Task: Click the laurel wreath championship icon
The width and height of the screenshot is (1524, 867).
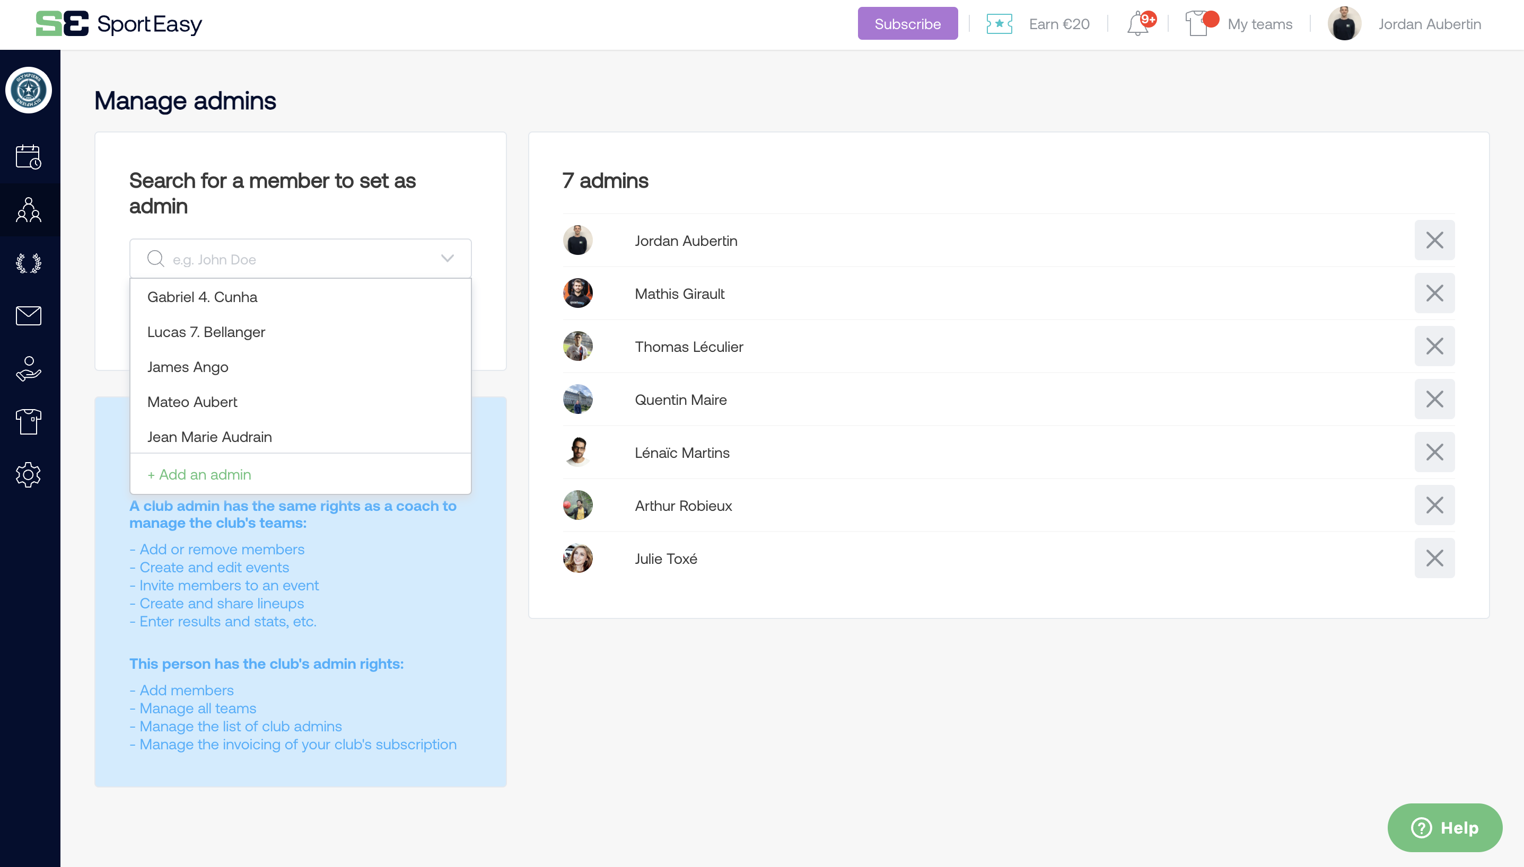Action: [29, 263]
